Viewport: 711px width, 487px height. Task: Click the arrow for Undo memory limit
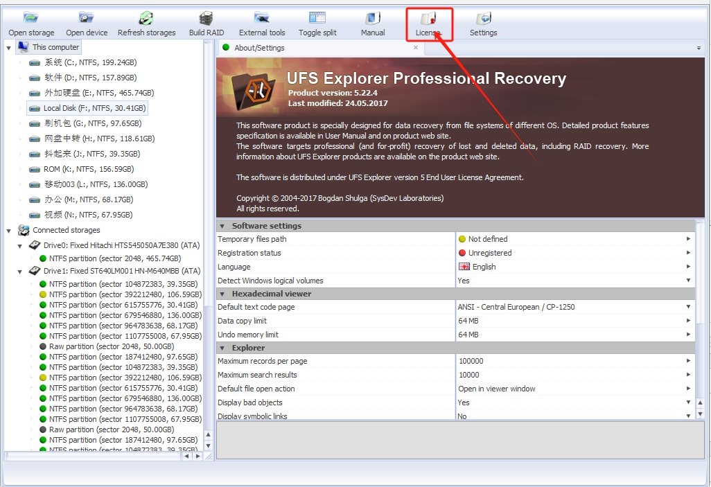(x=688, y=334)
